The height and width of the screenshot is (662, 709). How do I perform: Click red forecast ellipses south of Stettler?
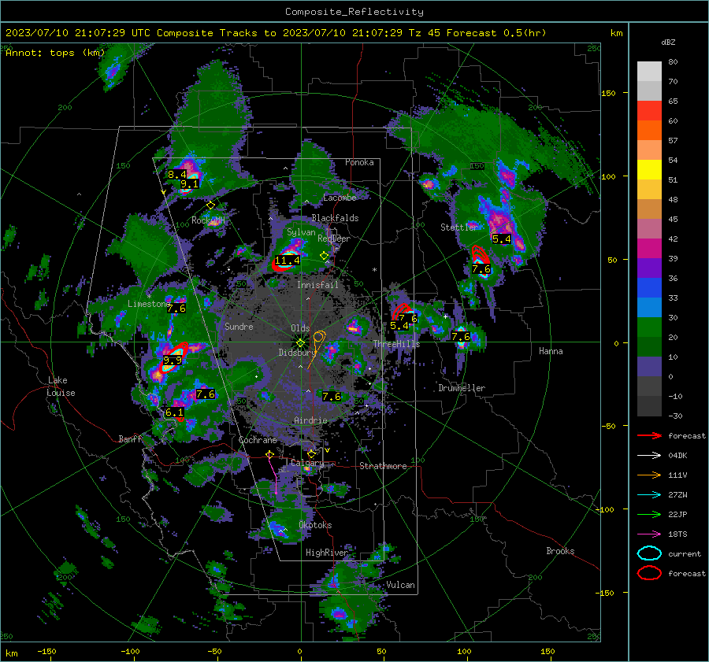pyautogui.click(x=480, y=254)
